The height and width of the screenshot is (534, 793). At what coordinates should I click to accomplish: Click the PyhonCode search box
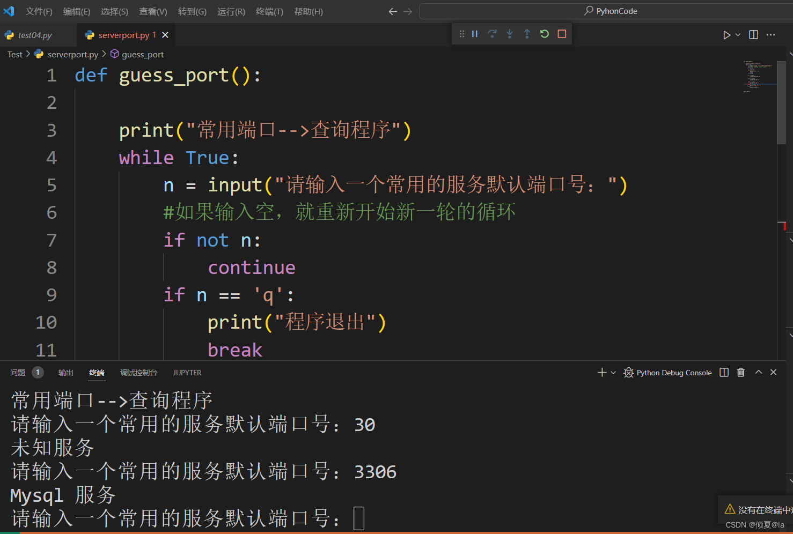[606, 11]
